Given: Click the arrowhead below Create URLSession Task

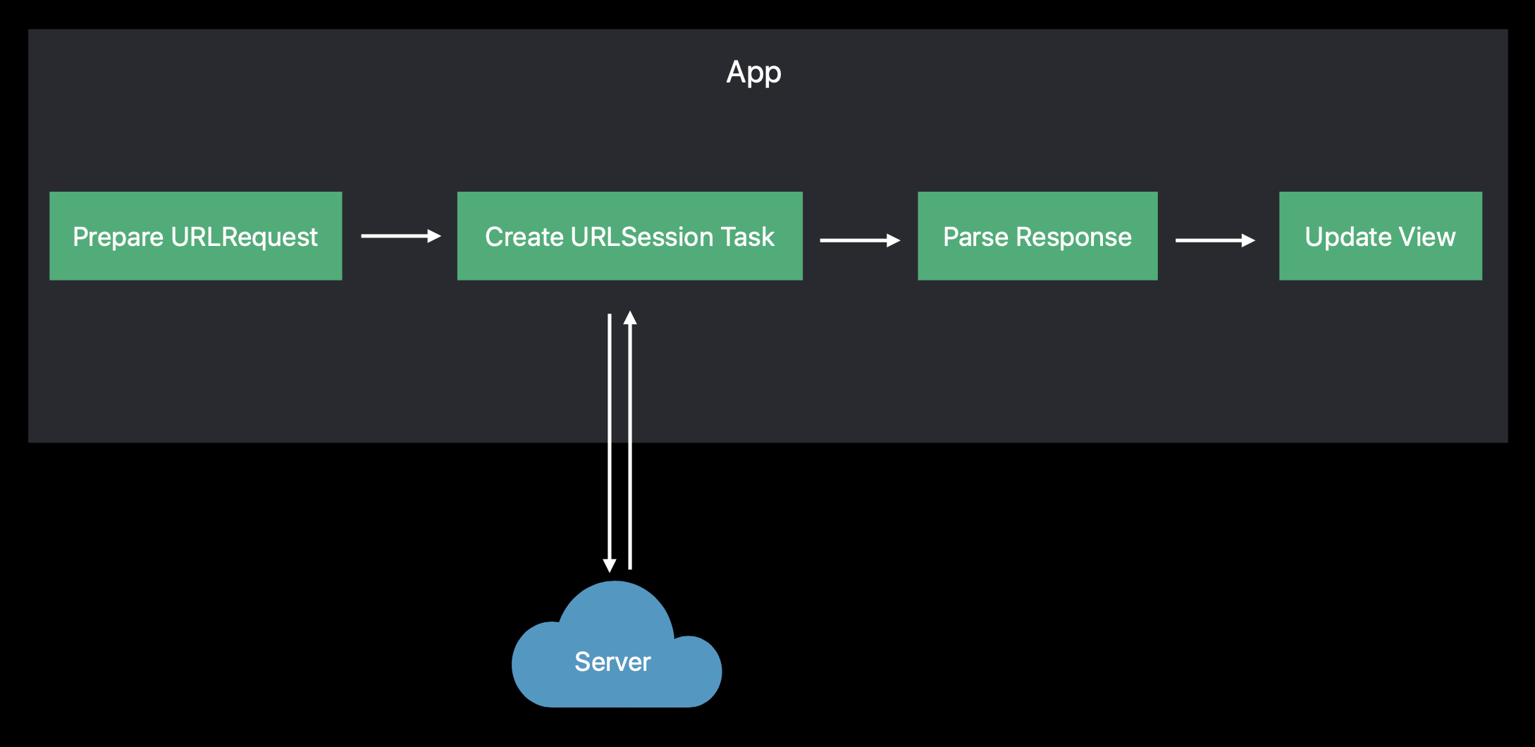Looking at the screenshot, I should [x=630, y=318].
